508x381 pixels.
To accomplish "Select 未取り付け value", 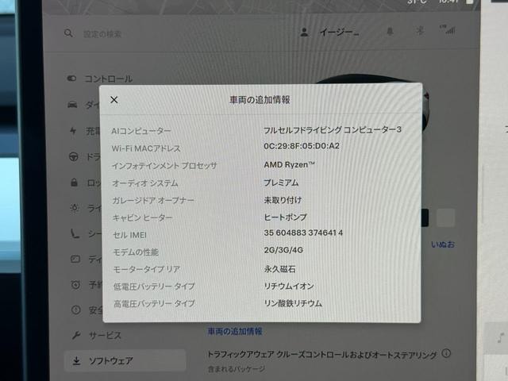I will click(x=283, y=200).
